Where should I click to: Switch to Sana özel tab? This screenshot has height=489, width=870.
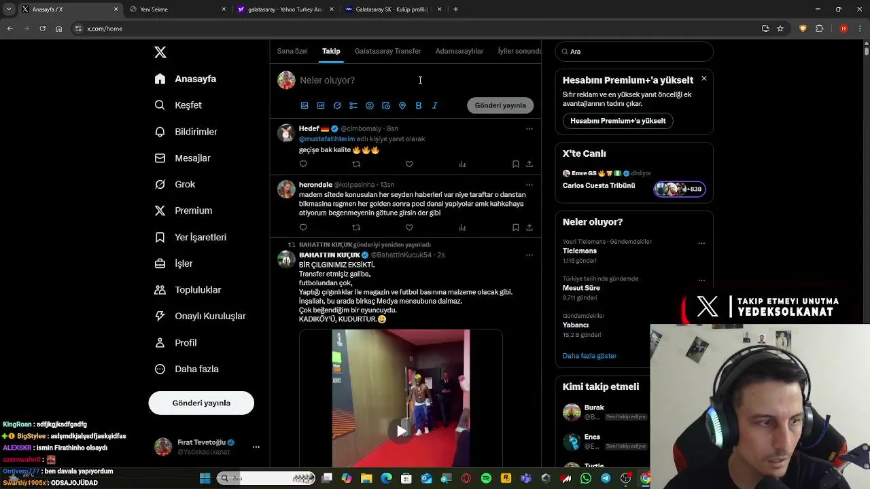point(292,51)
